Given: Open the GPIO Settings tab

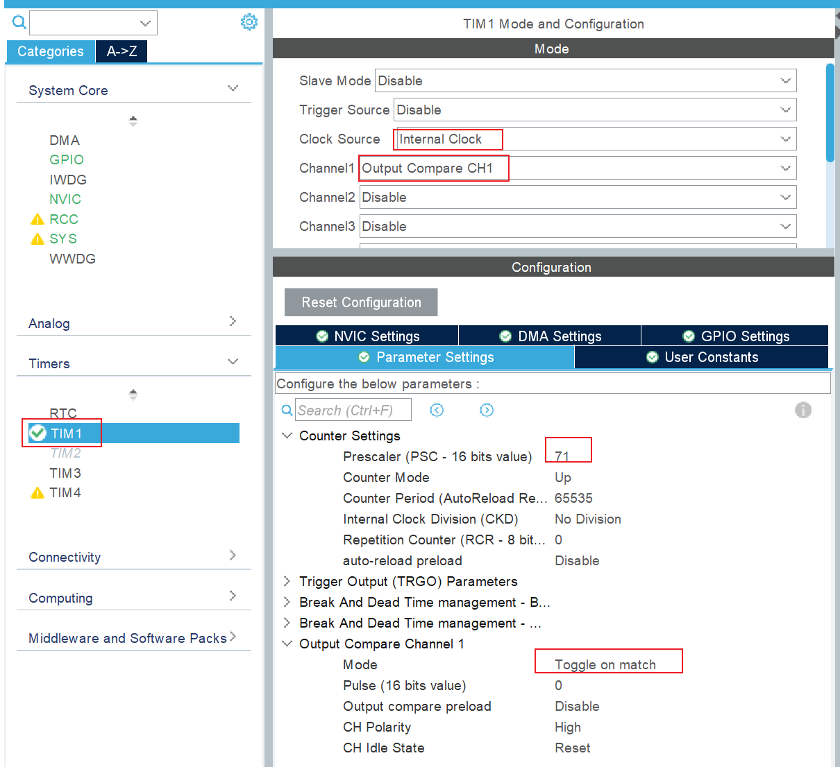Looking at the screenshot, I should (735, 336).
